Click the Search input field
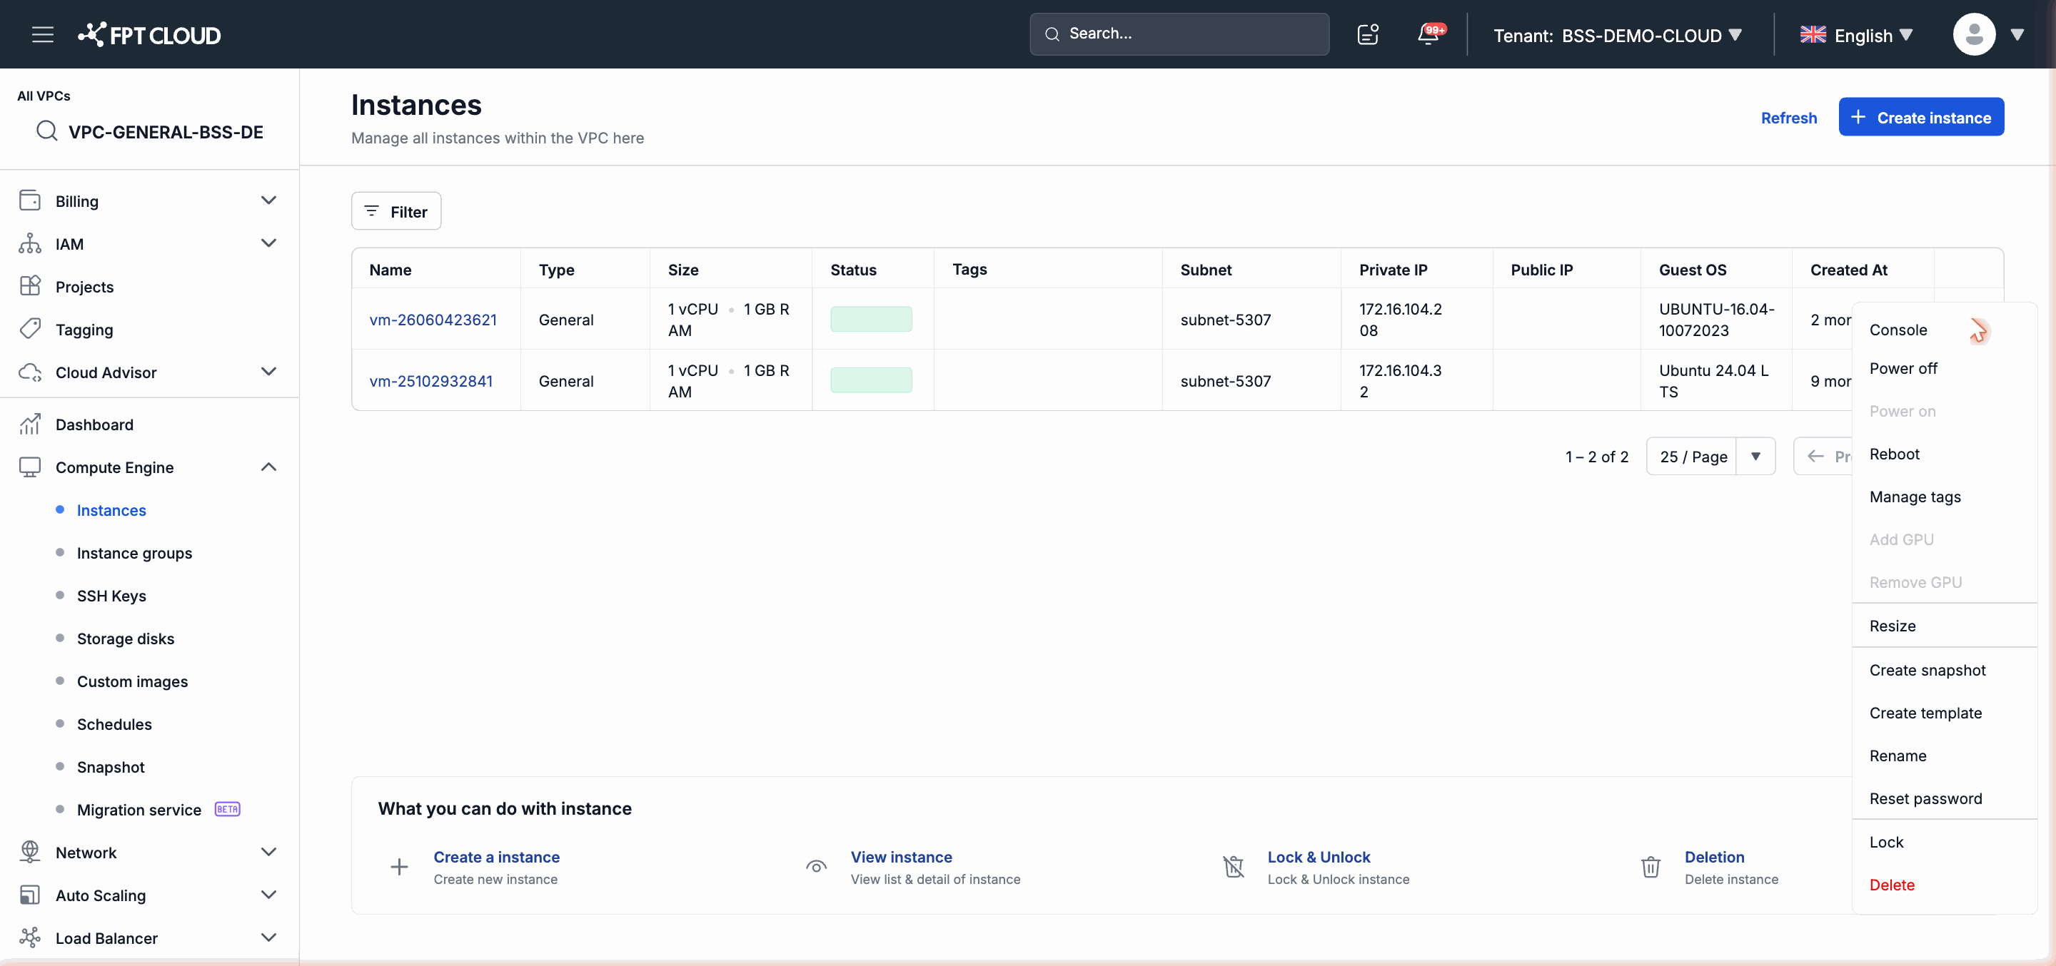Image resolution: width=2056 pixels, height=966 pixels. click(x=1179, y=34)
